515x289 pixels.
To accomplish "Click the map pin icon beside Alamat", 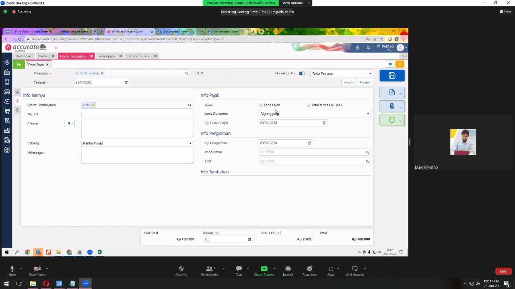I will (69, 124).
